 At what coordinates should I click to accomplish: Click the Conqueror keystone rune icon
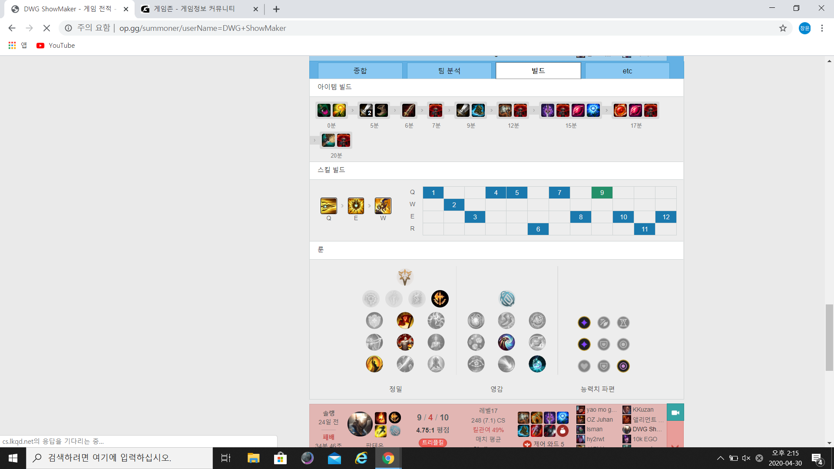[x=440, y=299]
